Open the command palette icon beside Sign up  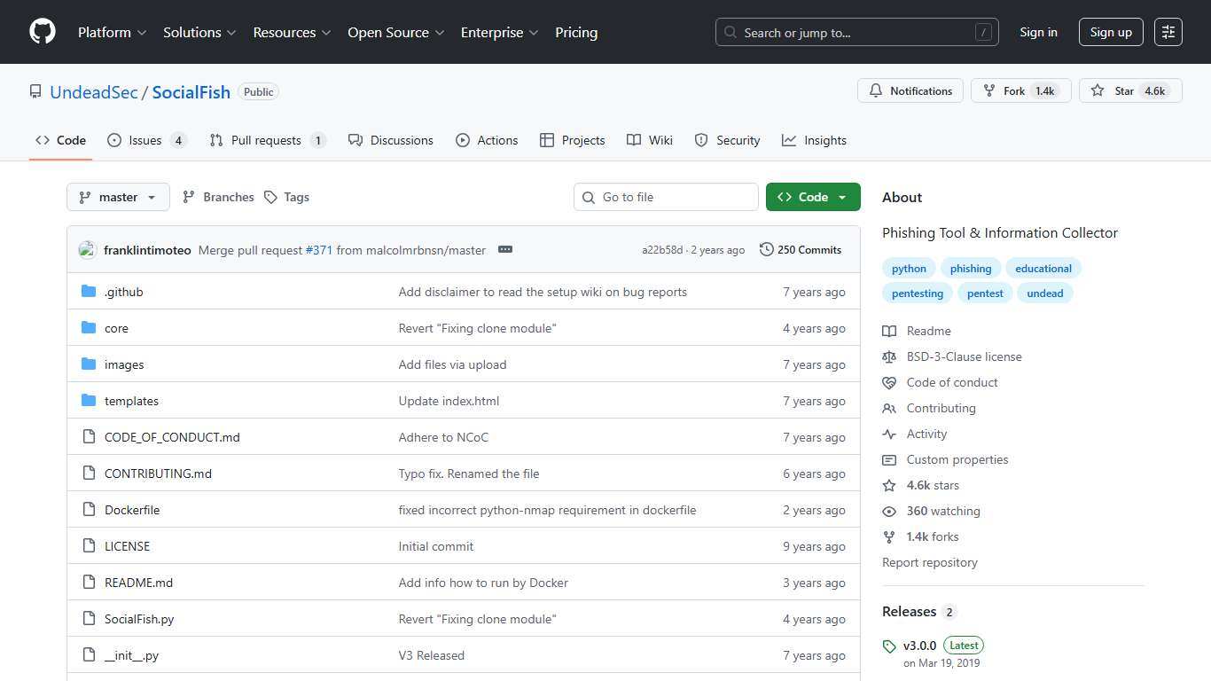click(1168, 32)
